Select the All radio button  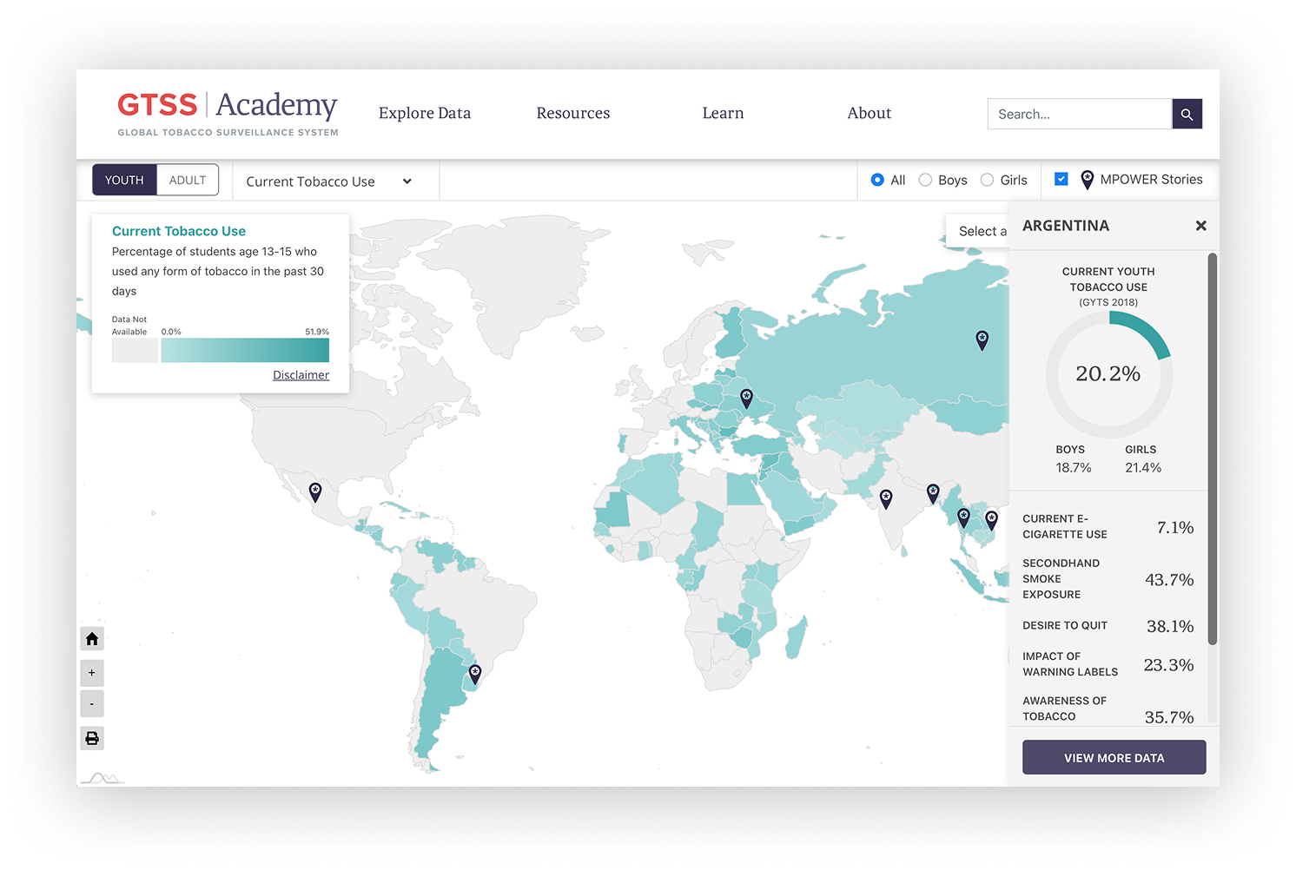coord(877,180)
